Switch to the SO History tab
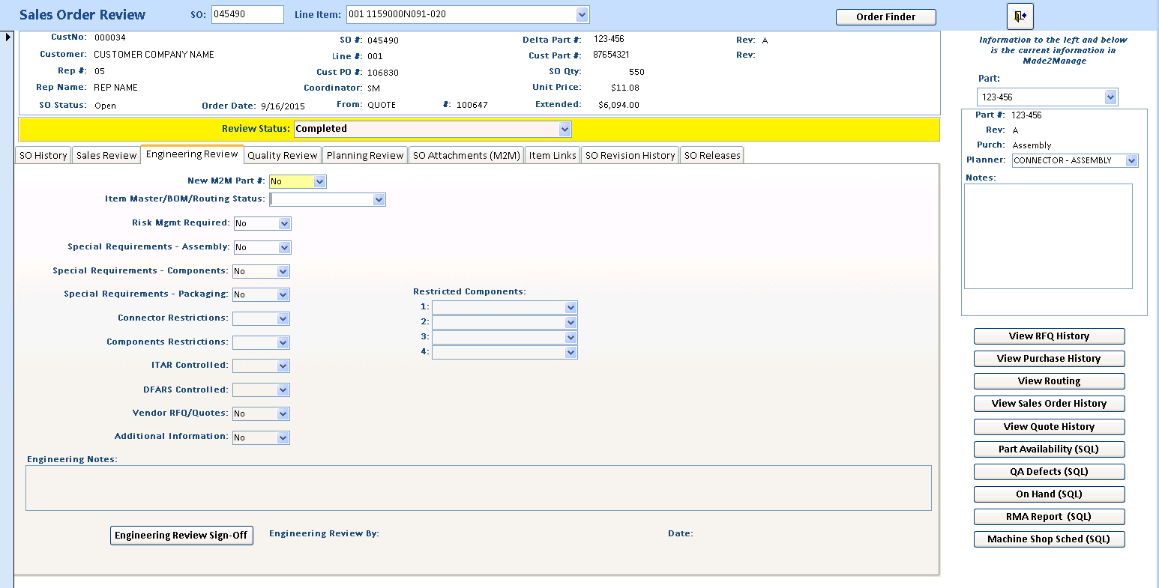This screenshot has height=588, width=1159. 43,155
